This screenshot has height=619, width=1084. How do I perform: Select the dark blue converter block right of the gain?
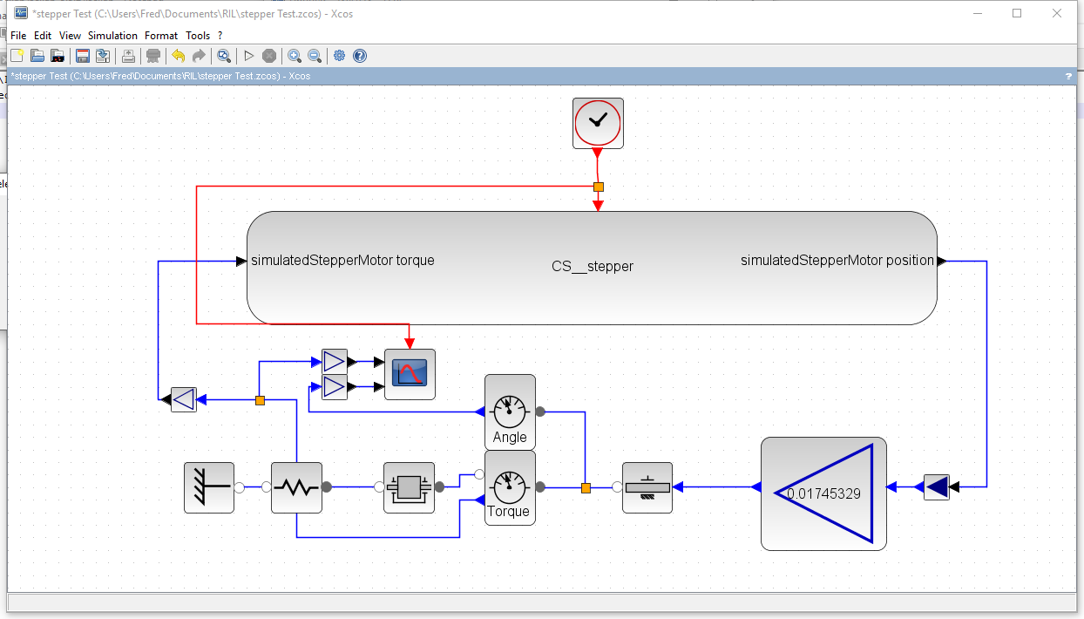click(937, 487)
